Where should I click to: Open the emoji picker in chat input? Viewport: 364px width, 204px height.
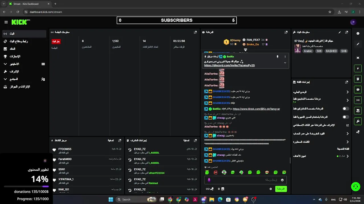click(282, 180)
